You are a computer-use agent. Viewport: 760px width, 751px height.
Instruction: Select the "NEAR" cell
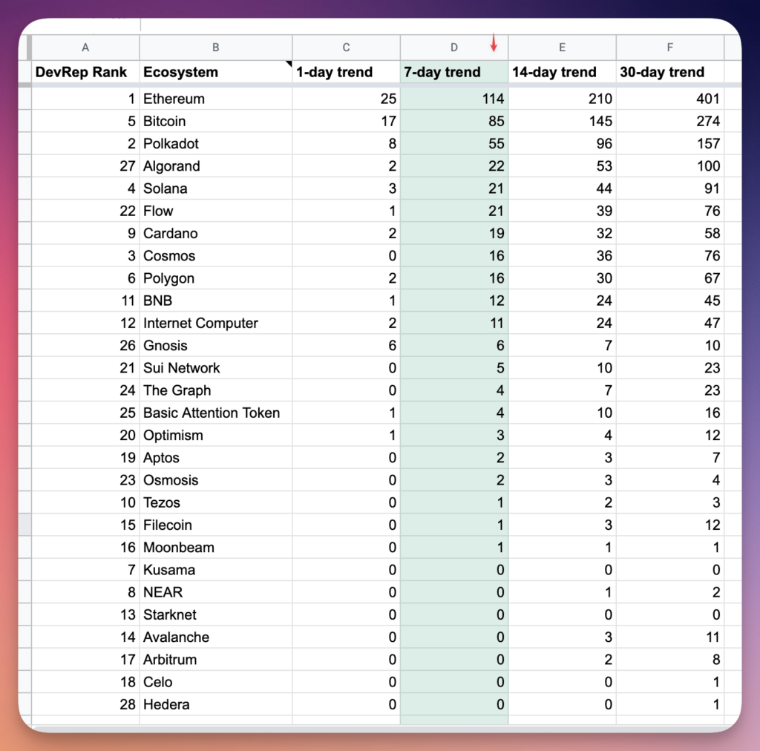[x=216, y=593]
